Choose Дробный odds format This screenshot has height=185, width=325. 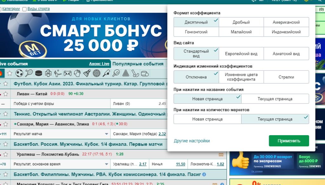pos(241,22)
